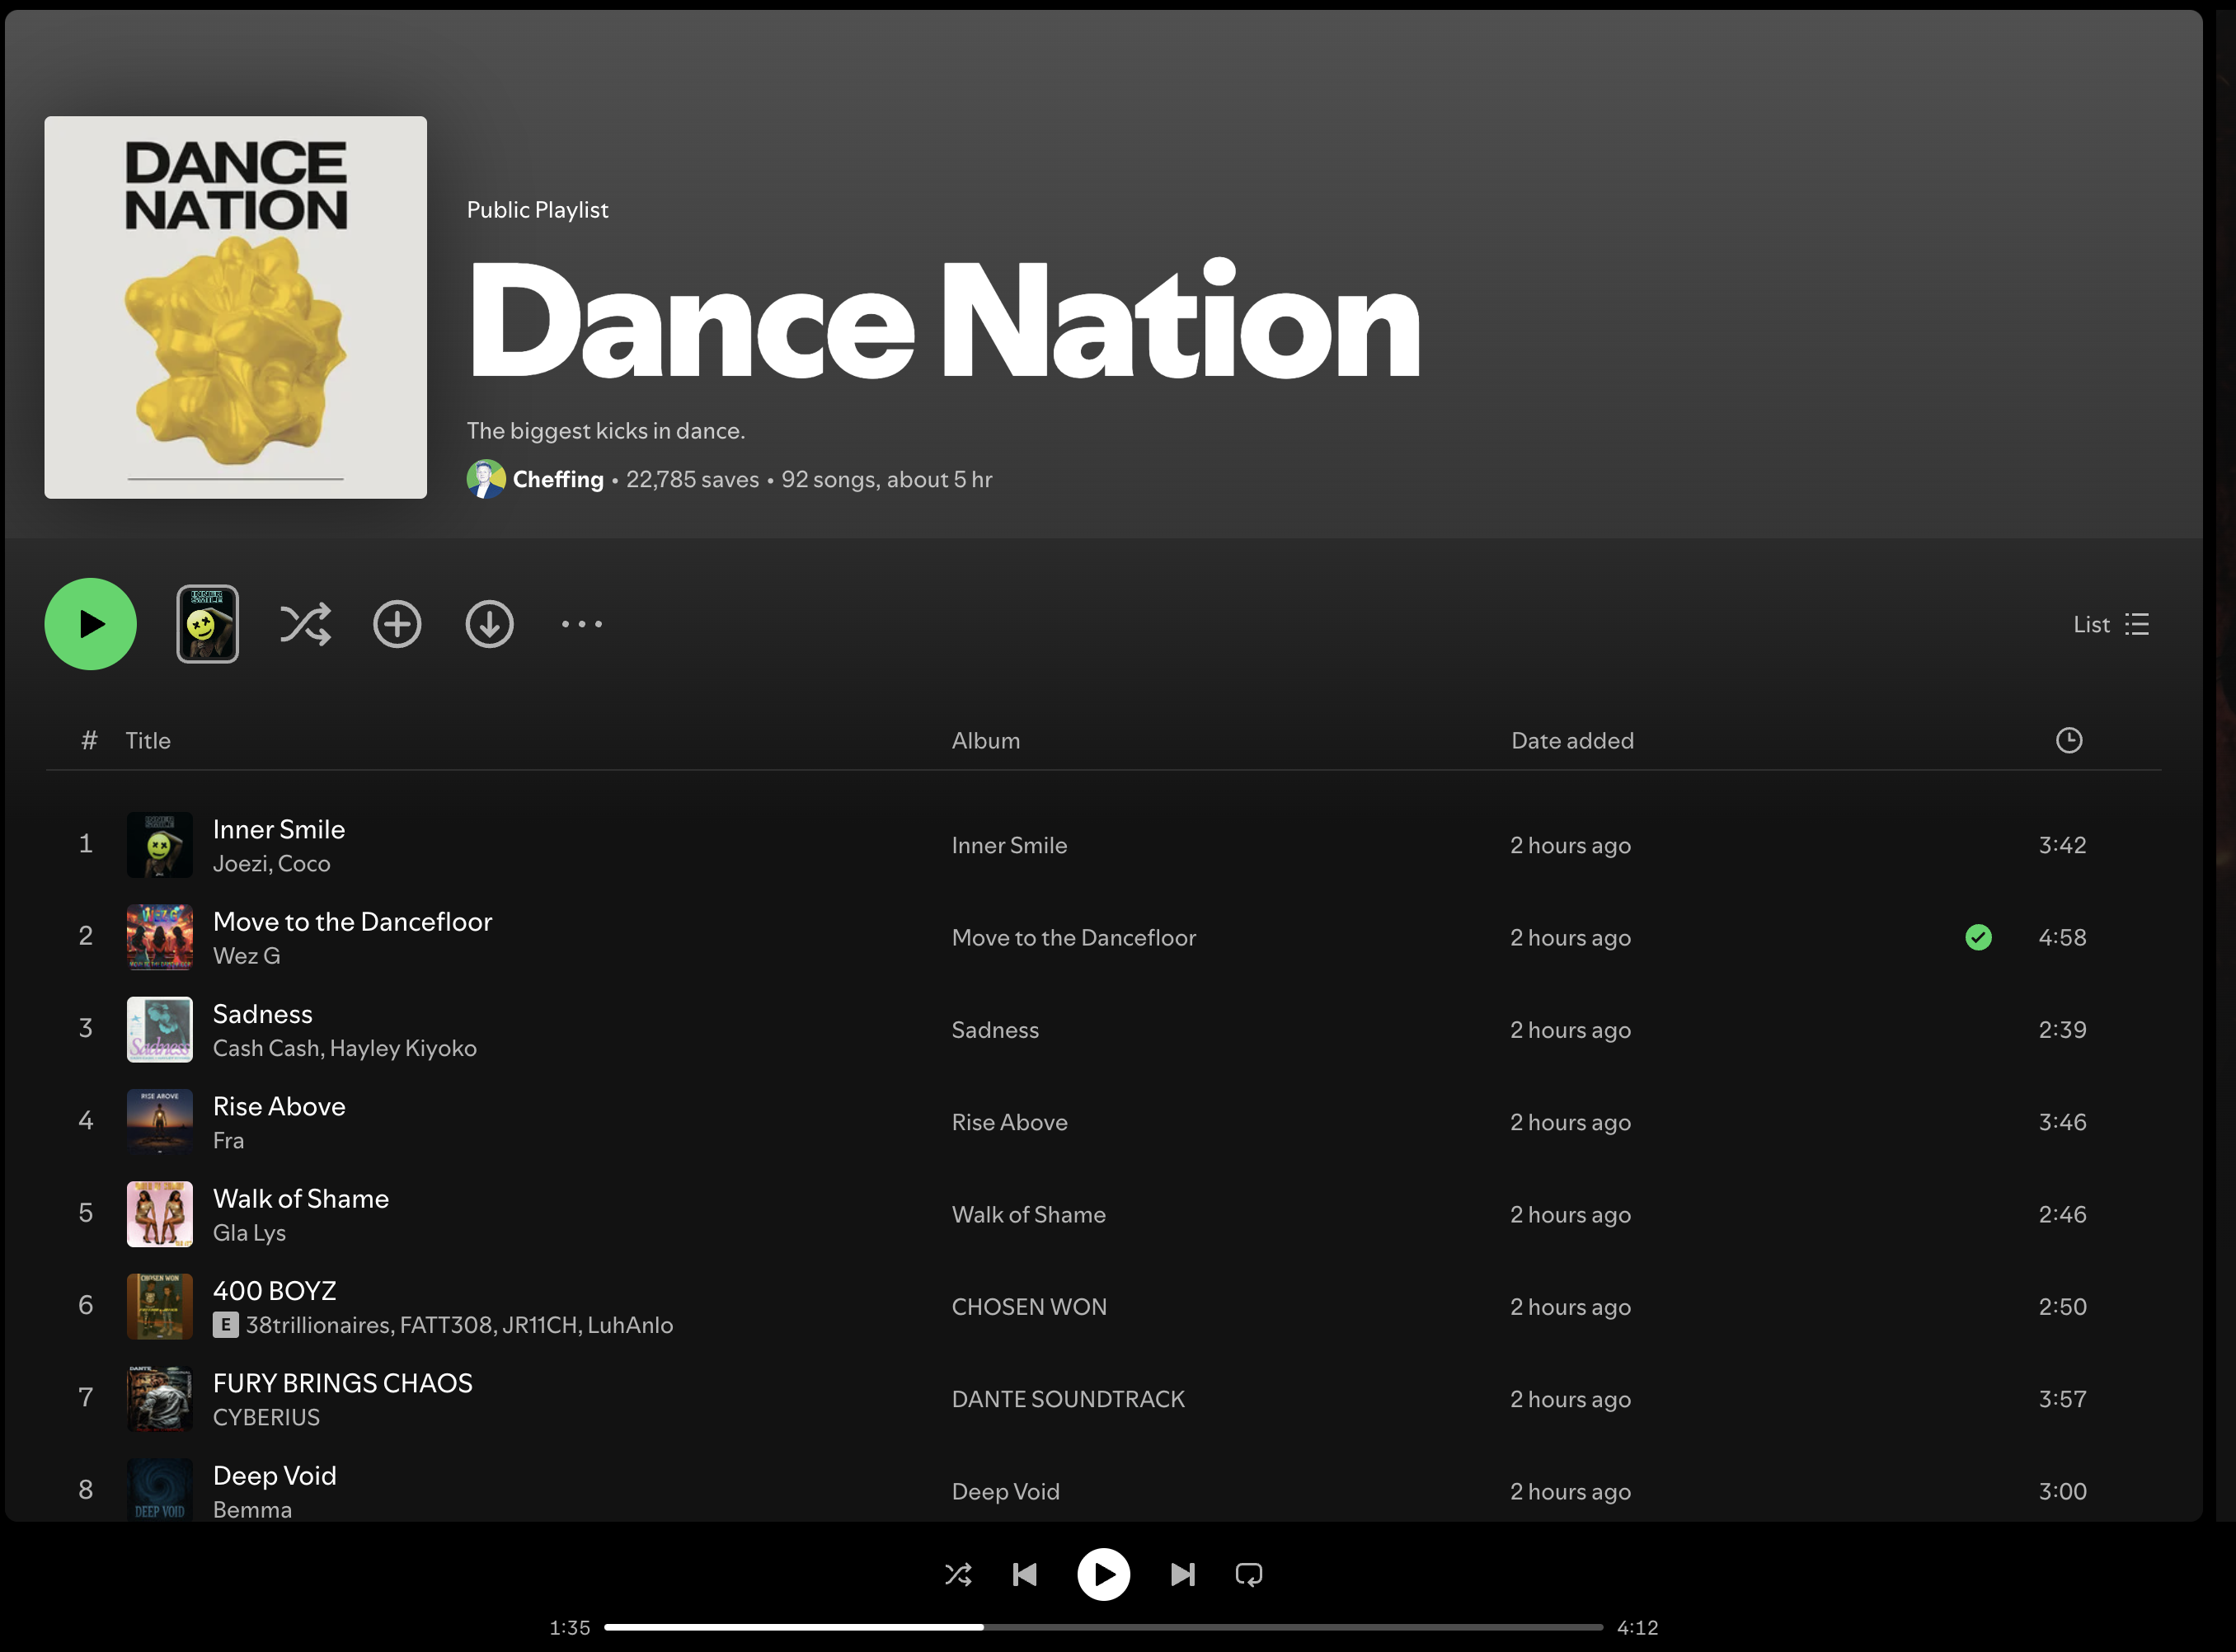Click the Inner Smile preview thumbnail button
2236x1652 pixels.
[208, 624]
